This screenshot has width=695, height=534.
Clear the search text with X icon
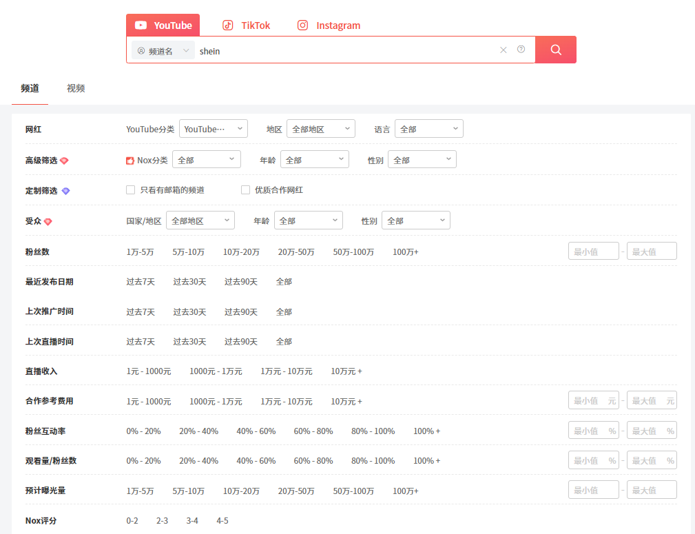point(504,50)
